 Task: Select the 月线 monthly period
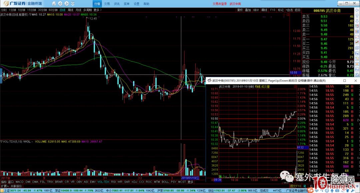(x=79, y=10)
